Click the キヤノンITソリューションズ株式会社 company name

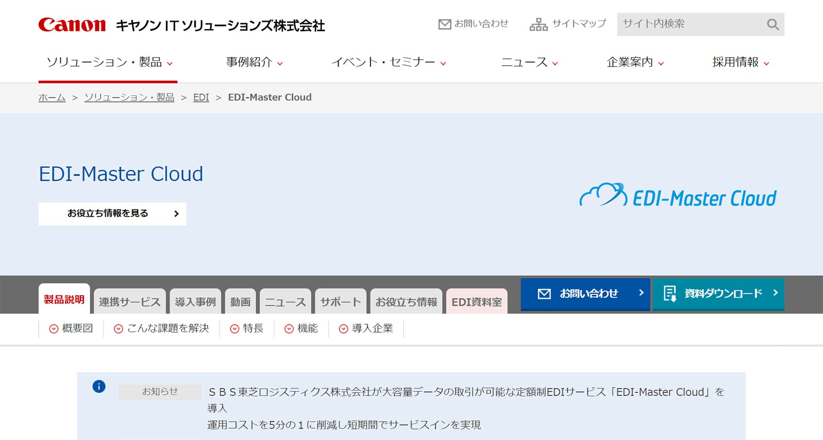click(x=220, y=26)
